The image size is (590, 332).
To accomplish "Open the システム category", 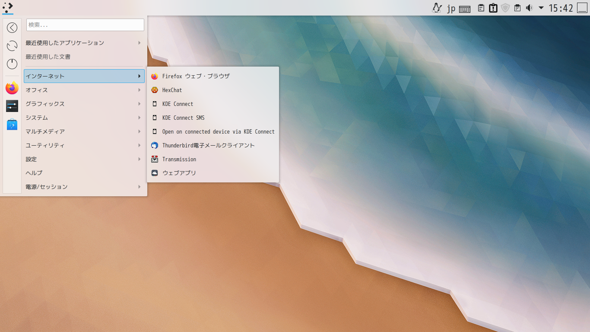I will 84,118.
